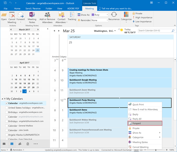Image resolution: width=177 pixels, height=152 pixels.
Task: Switch to Tasks navigation icon
Action: 28,144
